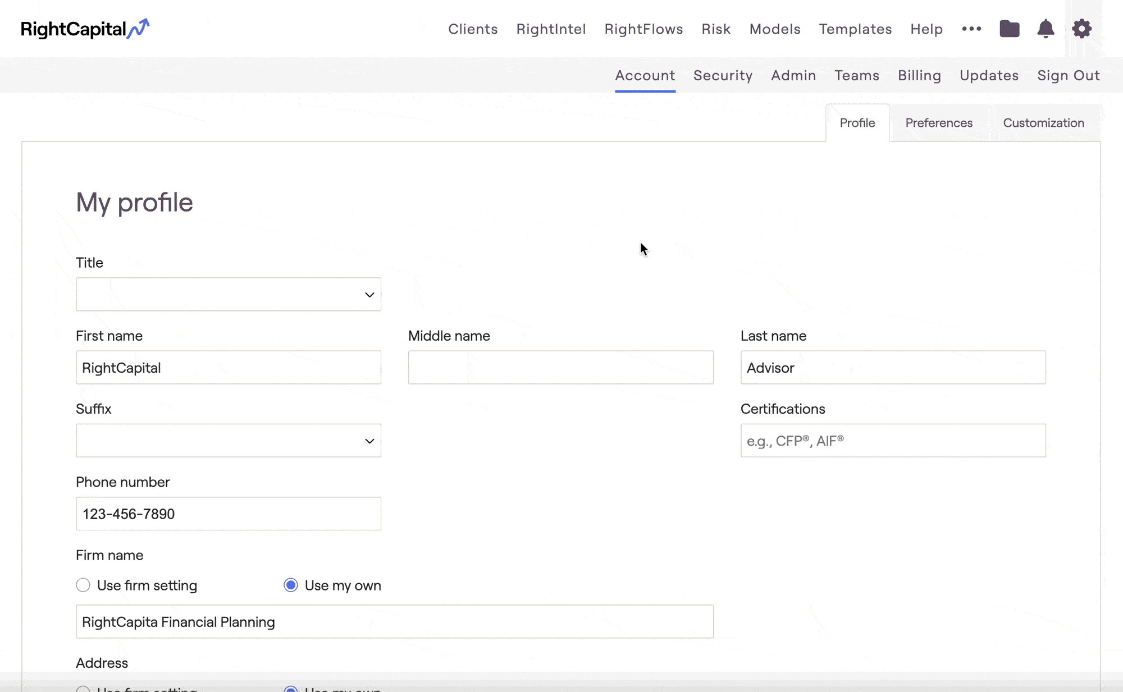Expand the Title dropdown
This screenshot has height=692, width=1123.
[x=229, y=294]
